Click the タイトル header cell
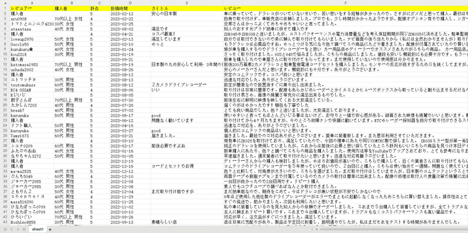 click(187, 9)
